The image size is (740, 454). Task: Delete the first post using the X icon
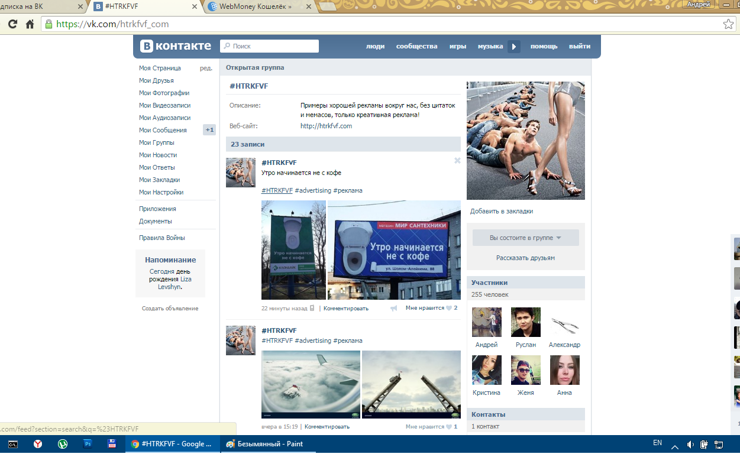(457, 161)
